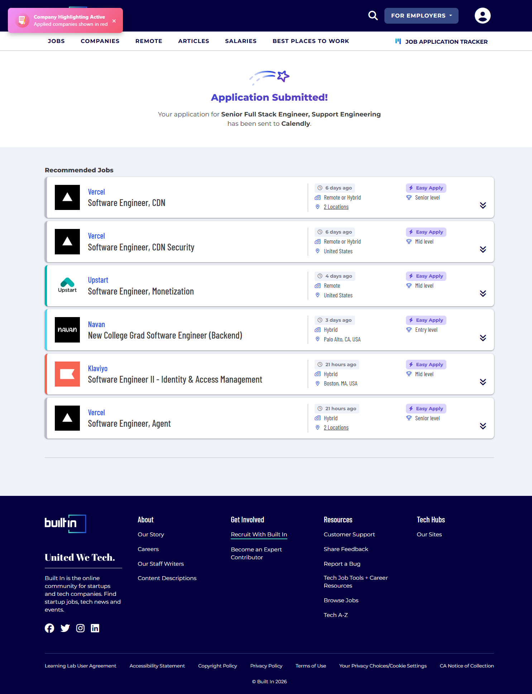The width and height of the screenshot is (532, 694).
Task: Dismiss the Company Highlighting Active notification
Action: 114,21
